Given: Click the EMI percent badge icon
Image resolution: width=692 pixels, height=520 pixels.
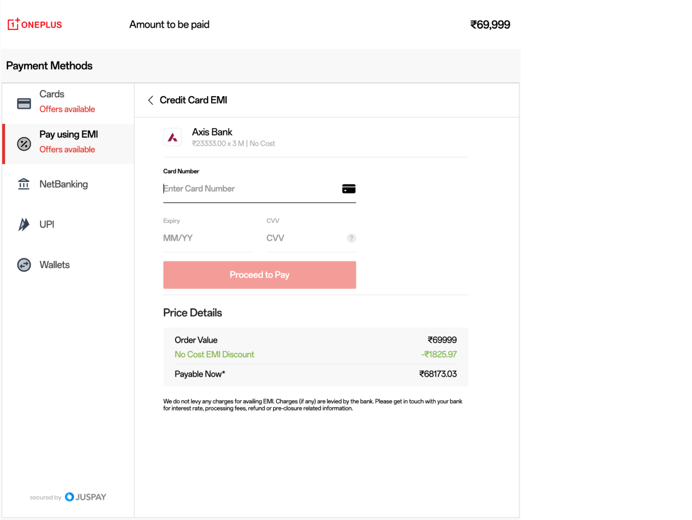Looking at the screenshot, I should (24, 144).
